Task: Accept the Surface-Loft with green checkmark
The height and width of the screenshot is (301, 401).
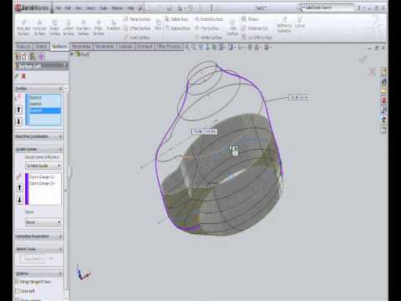Action: (17, 76)
